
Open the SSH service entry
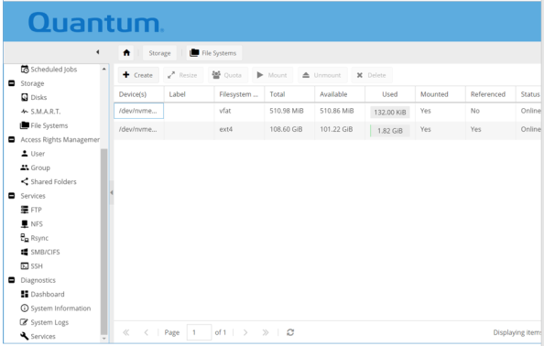[x=31, y=266]
